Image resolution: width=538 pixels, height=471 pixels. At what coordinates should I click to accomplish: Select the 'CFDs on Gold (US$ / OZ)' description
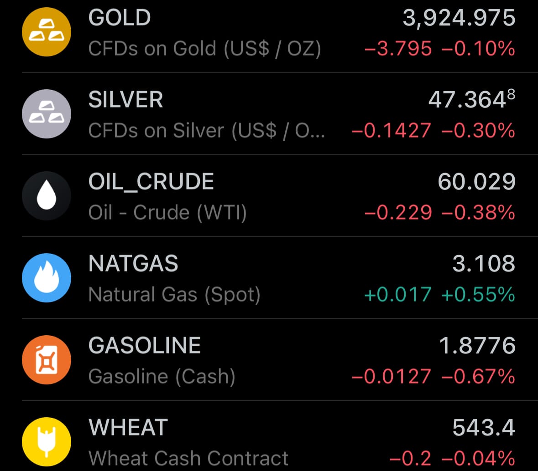tap(204, 49)
